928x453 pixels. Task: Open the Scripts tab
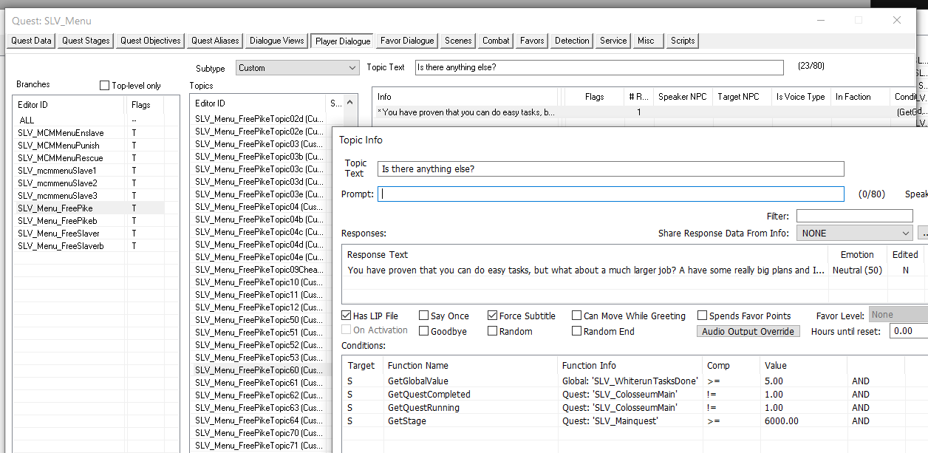(683, 41)
